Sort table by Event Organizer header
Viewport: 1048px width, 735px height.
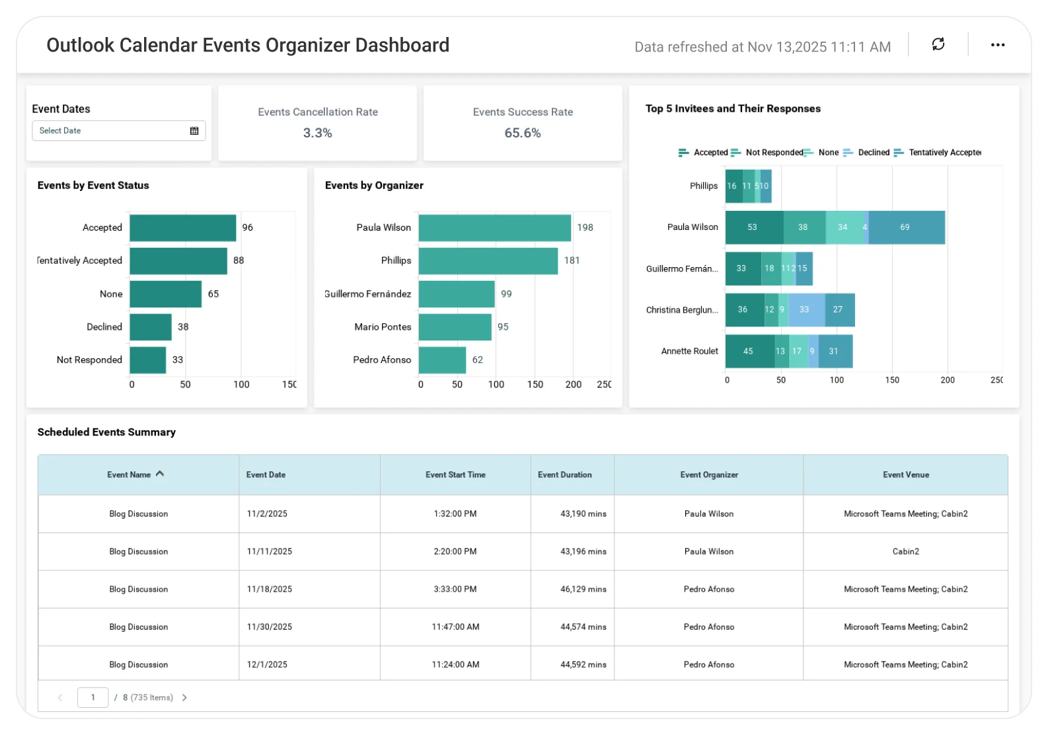coord(709,475)
